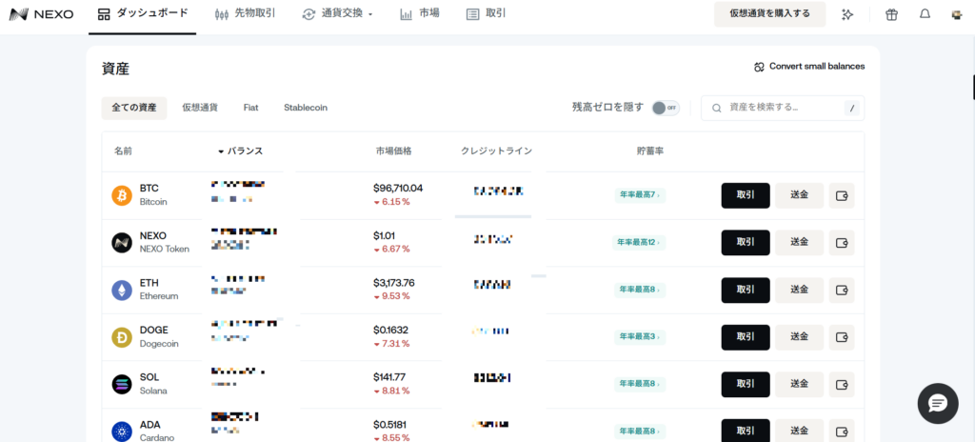
Task: Click 取引 button for BTC
Action: pos(746,195)
